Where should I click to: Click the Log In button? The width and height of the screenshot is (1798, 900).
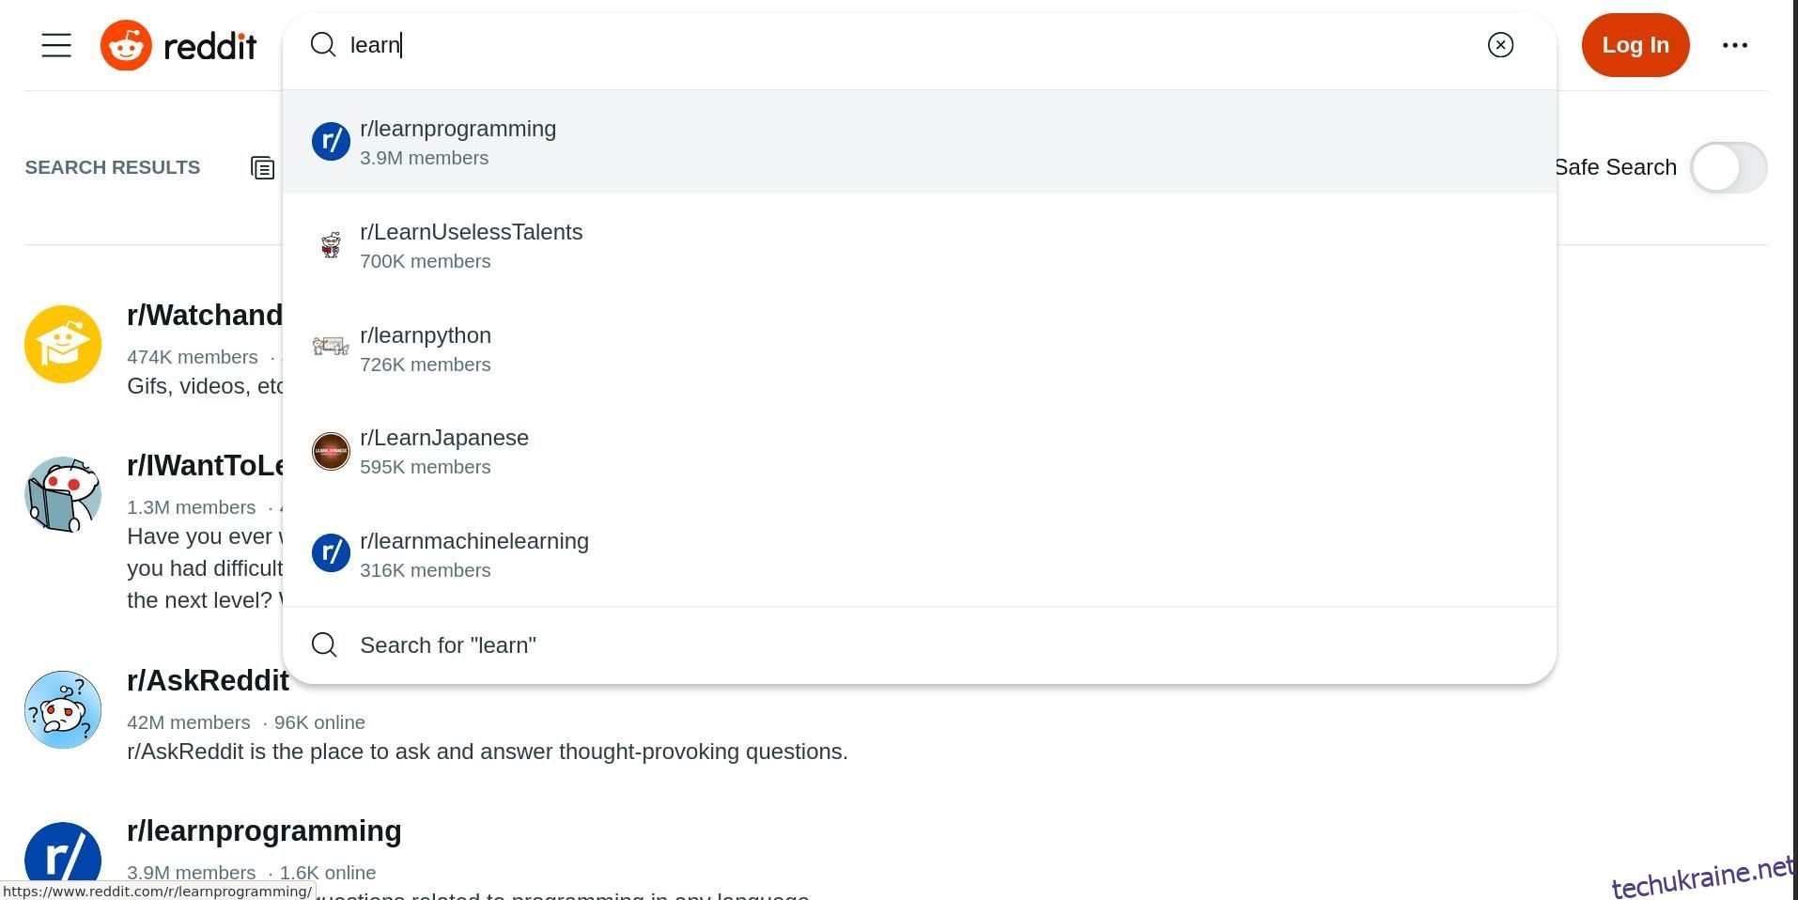(x=1635, y=45)
